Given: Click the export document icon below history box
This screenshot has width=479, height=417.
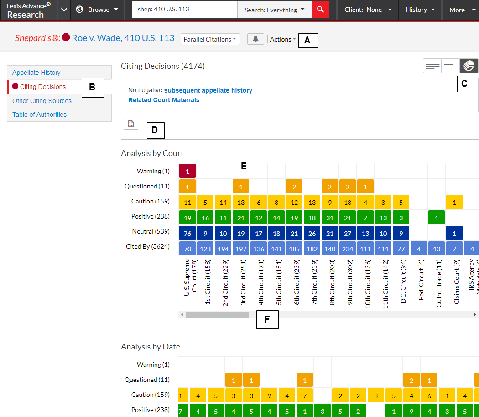Looking at the screenshot, I should [x=131, y=124].
